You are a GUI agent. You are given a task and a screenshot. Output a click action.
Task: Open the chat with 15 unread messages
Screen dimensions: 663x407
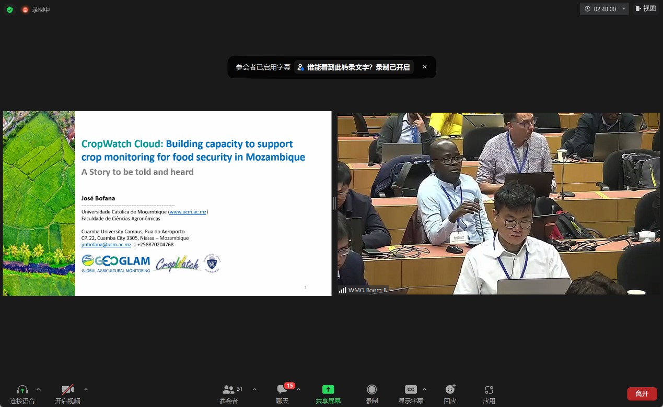(283, 393)
